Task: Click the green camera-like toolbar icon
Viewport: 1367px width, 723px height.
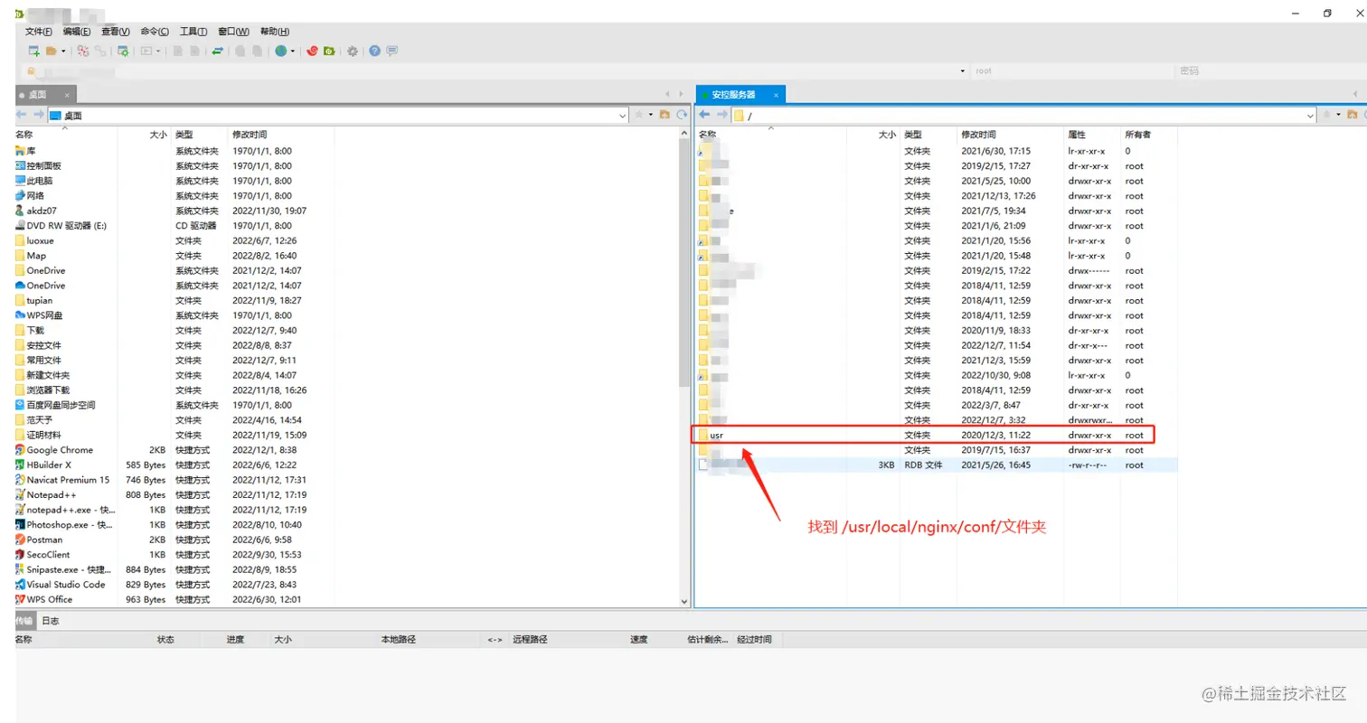Action: [330, 52]
